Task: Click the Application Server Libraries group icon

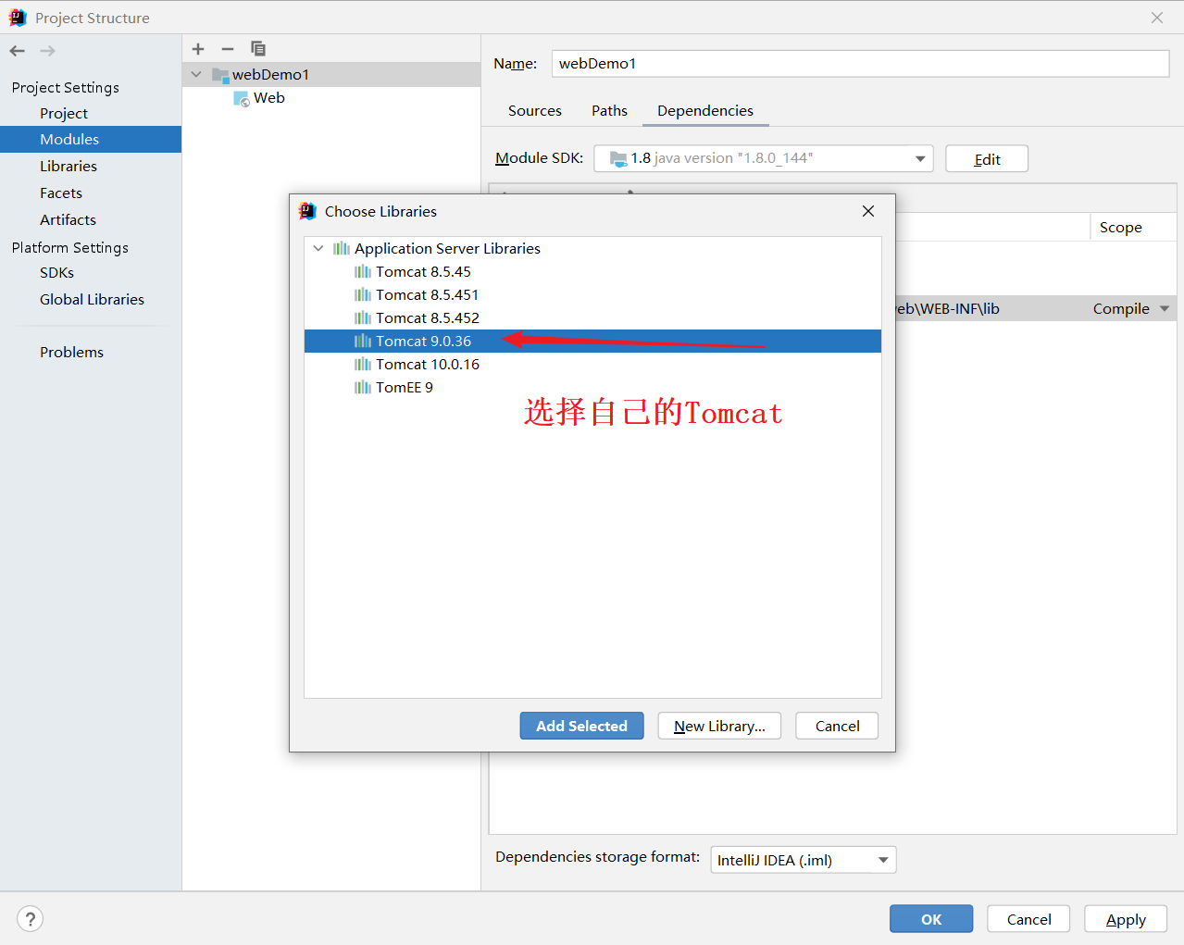Action: [342, 249]
